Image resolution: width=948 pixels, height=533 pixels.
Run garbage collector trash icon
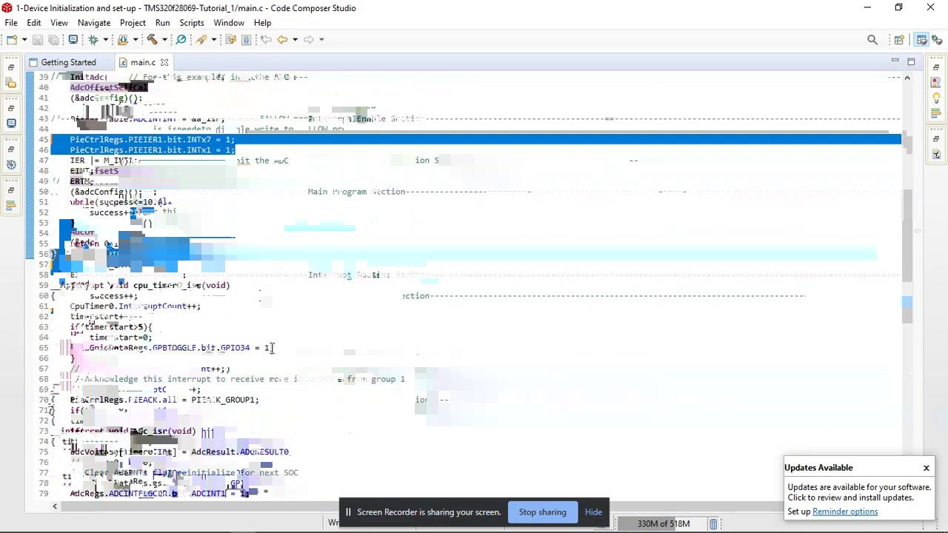coord(713,524)
